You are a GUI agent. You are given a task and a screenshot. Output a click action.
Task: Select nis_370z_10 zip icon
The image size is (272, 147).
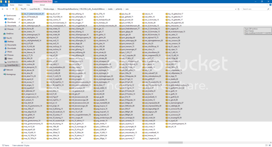pos(95,14)
